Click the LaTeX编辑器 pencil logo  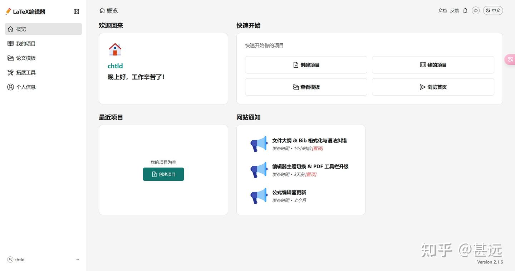(8, 11)
